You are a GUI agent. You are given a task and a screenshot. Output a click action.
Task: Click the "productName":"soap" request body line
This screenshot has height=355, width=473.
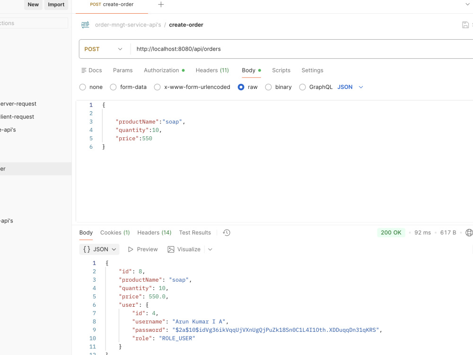click(x=150, y=122)
